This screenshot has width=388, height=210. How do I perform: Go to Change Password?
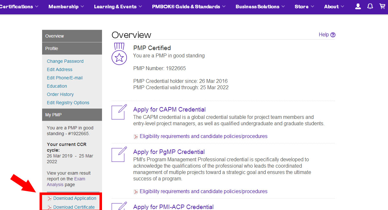tap(65, 61)
